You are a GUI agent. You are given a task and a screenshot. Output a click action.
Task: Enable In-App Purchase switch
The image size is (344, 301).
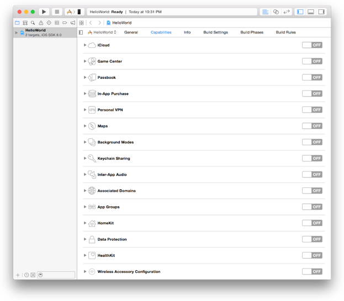click(x=312, y=94)
